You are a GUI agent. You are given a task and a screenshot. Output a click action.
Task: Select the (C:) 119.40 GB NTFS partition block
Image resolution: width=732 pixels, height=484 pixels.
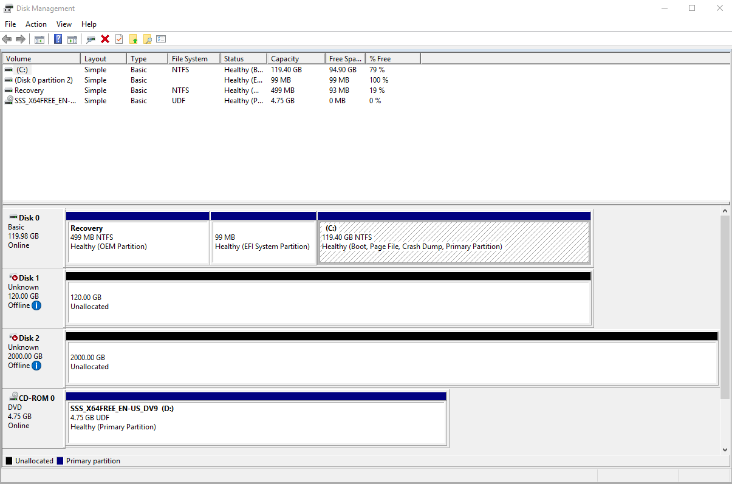tap(454, 237)
